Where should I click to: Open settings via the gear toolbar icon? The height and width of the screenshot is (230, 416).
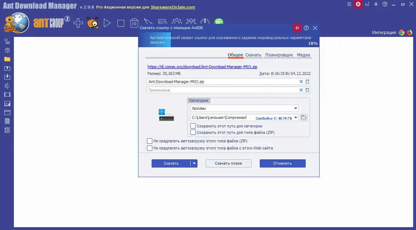[x=177, y=22]
